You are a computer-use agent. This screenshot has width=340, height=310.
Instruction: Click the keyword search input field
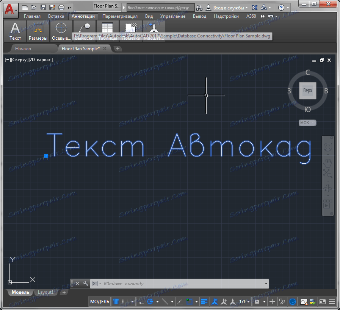pos(160,8)
